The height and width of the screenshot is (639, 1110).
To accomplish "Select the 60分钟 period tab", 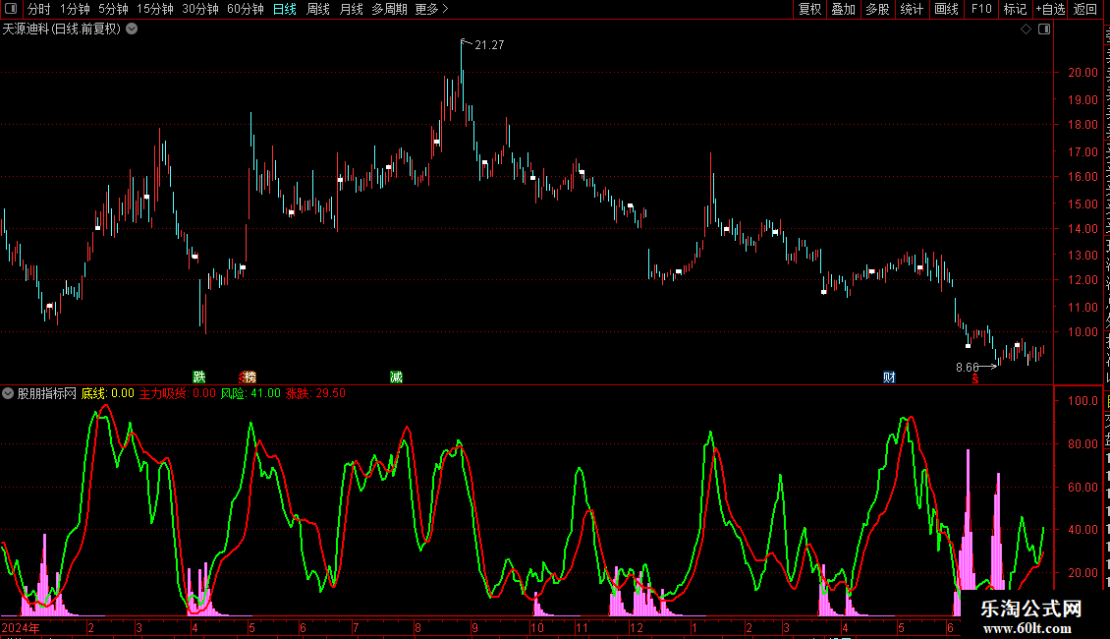I will pyautogui.click(x=246, y=9).
